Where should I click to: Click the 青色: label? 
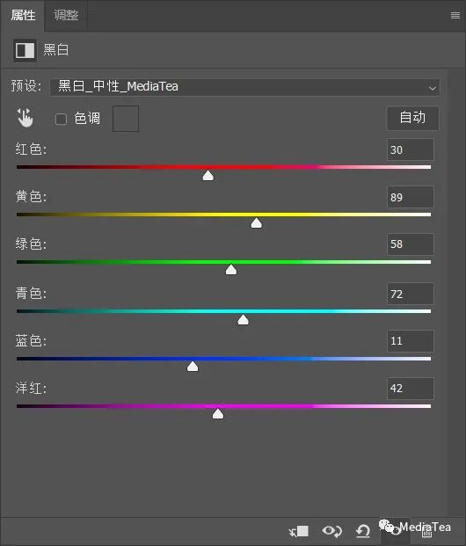pyautogui.click(x=31, y=293)
